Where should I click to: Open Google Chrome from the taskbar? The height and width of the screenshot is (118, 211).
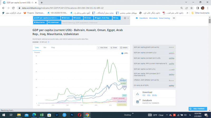[87, 115]
